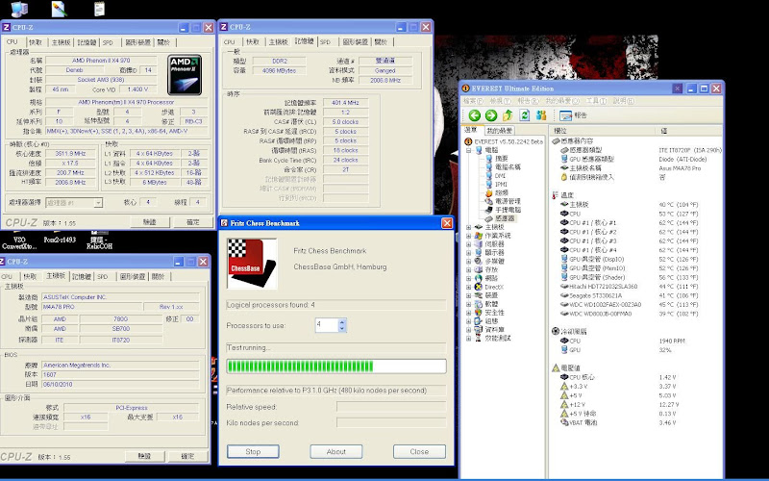Open the 工具(T) tools menu in EVEREST
The width and height of the screenshot is (769, 481).
[596, 101]
